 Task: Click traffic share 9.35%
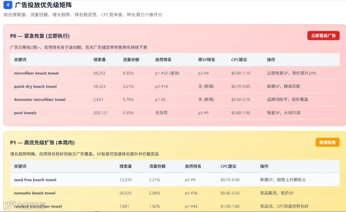(x=128, y=73)
